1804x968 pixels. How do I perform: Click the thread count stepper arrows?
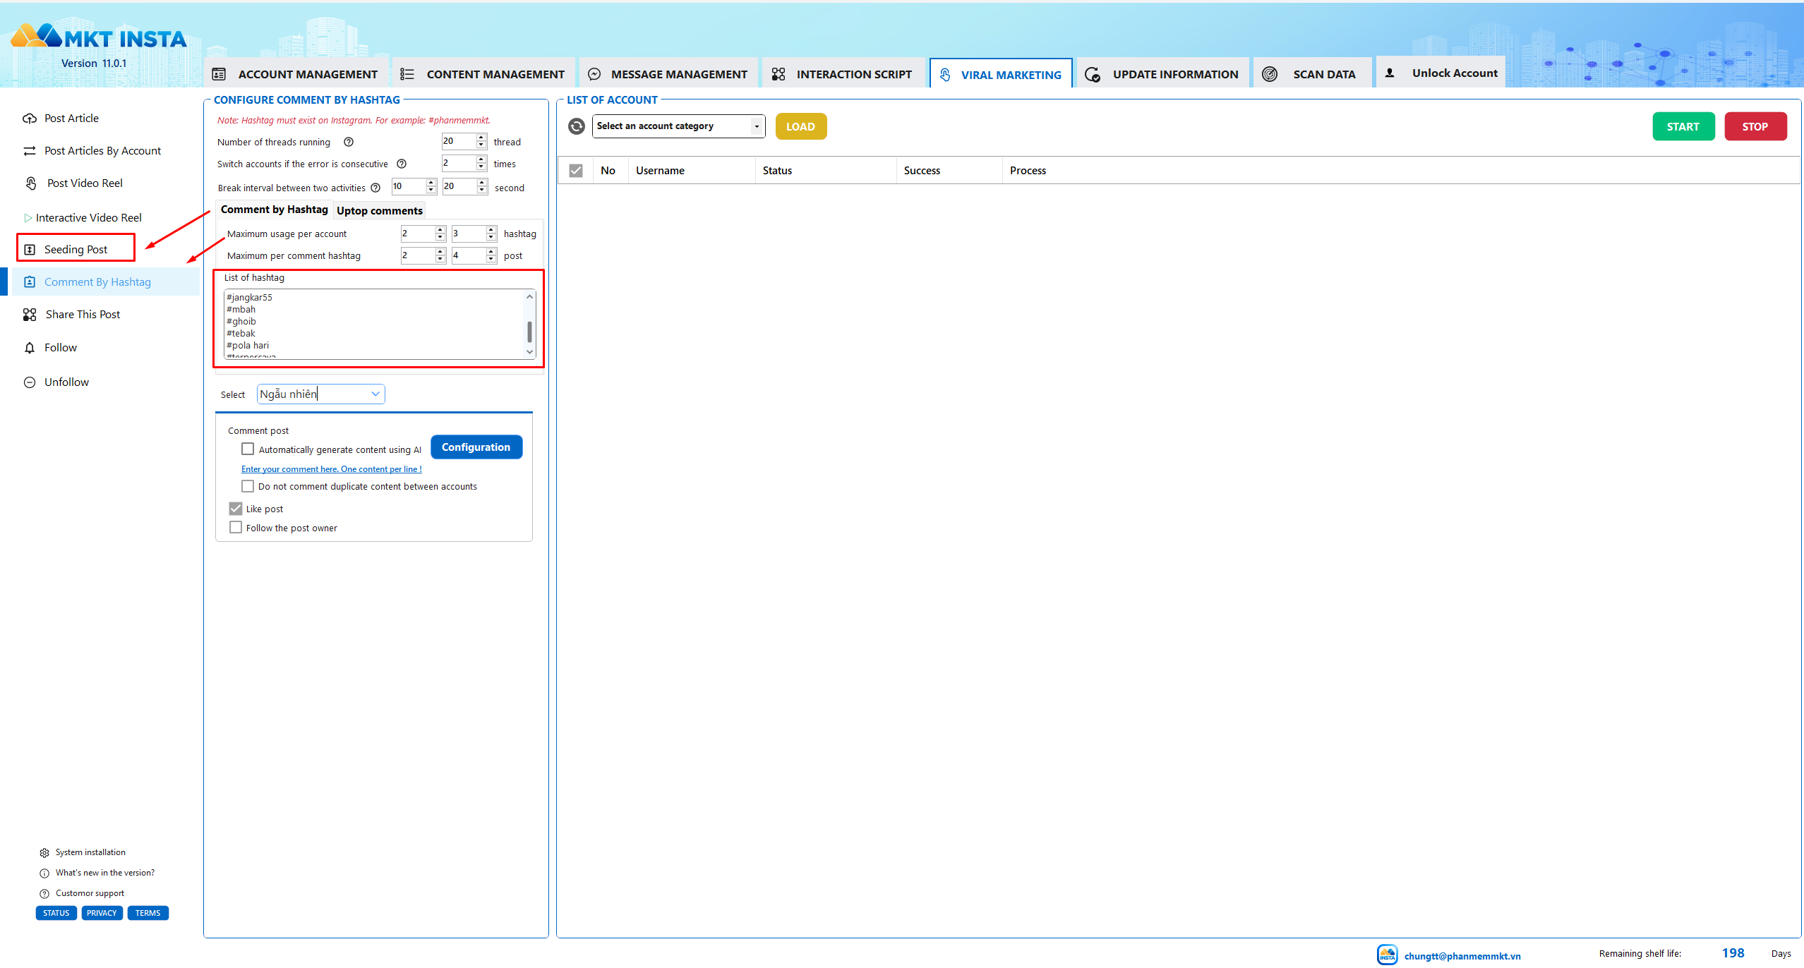(481, 141)
